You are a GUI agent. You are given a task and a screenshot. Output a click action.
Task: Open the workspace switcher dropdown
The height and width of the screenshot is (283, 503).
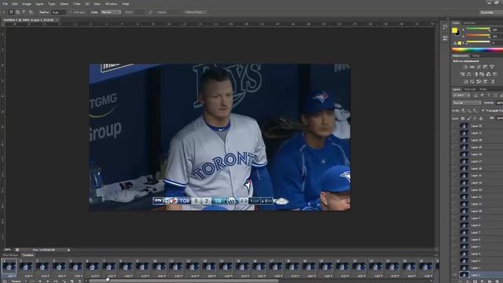click(x=491, y=13)
